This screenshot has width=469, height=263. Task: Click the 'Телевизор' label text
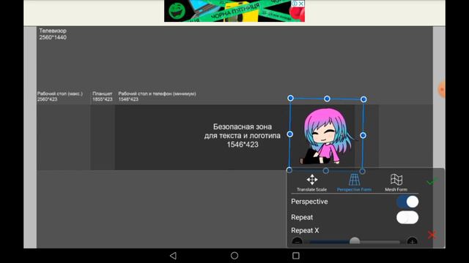click(x=53, y=31)
